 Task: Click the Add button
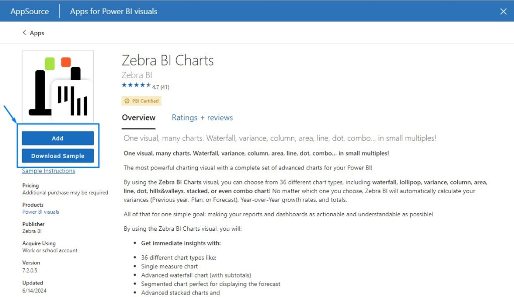[x=57, y=137]
